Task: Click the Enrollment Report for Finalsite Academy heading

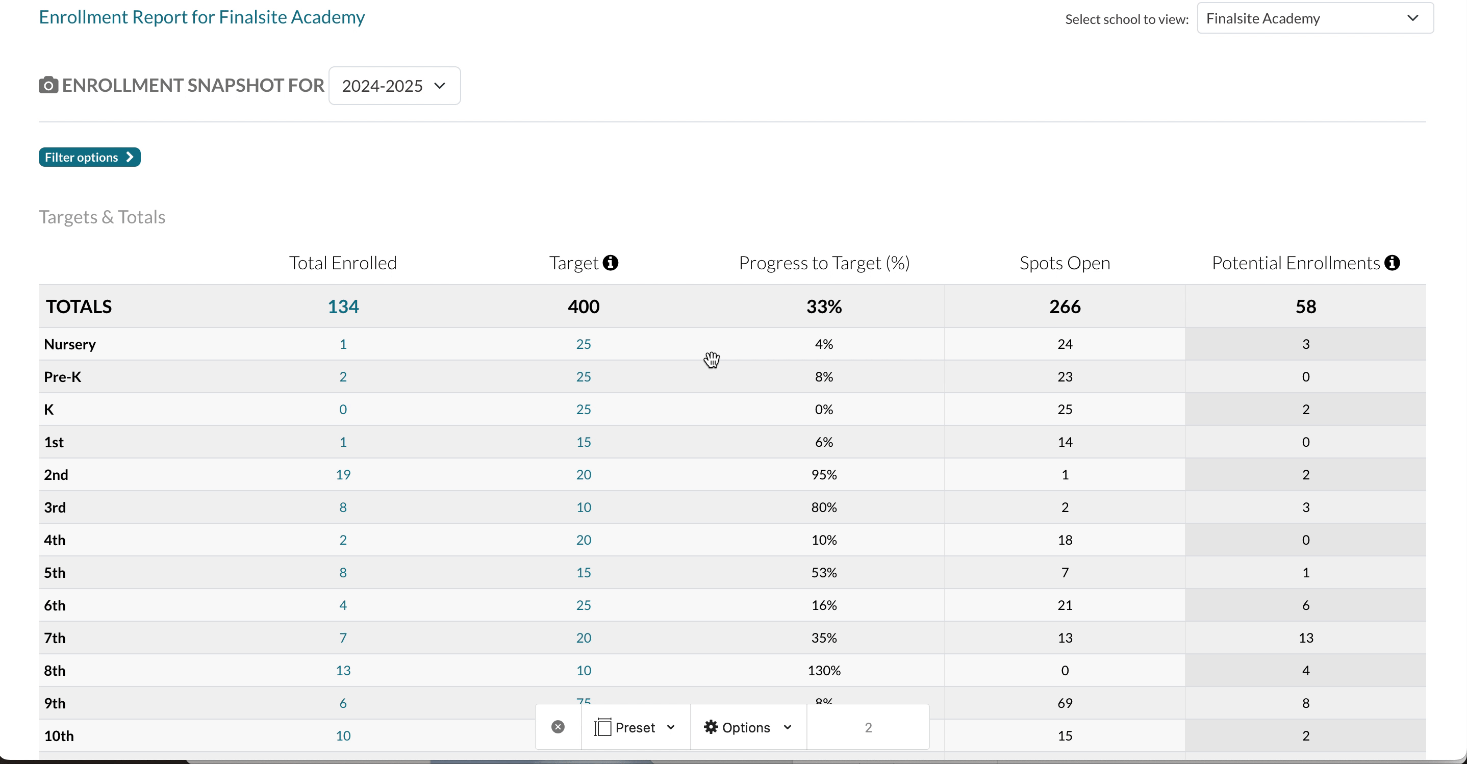Action: click(201, 17)
